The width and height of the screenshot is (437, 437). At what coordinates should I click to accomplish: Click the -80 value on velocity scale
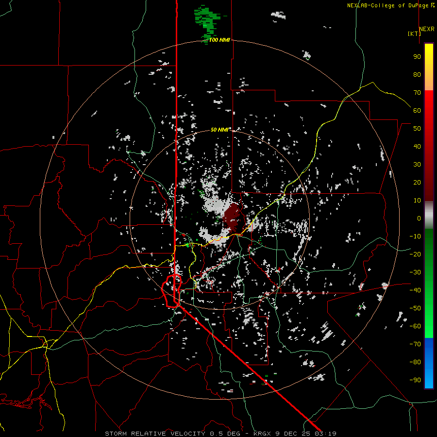[x=415, y=362]
